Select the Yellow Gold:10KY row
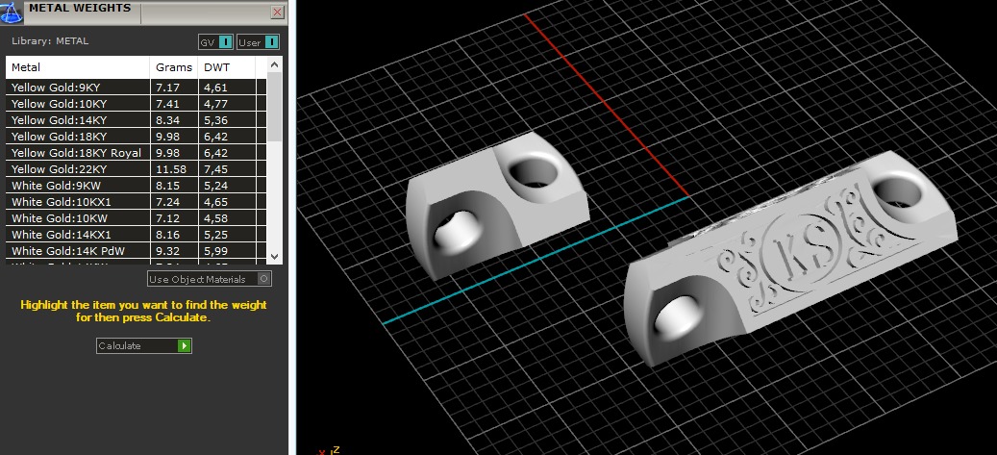Image resolution: width=997 pixels, height=455 pixels. click(137, 104)
